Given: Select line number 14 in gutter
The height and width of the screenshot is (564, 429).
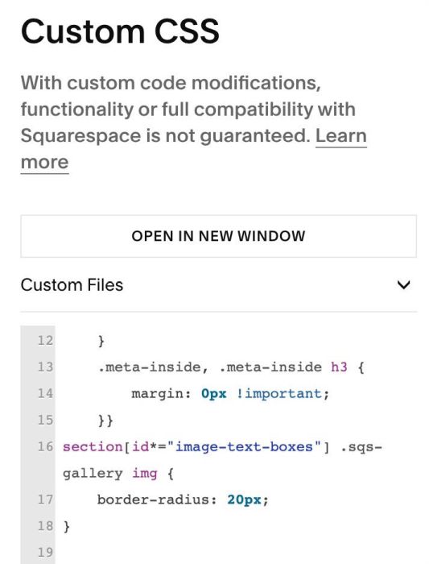Looking at the screenshot, I should click(45, 393).
